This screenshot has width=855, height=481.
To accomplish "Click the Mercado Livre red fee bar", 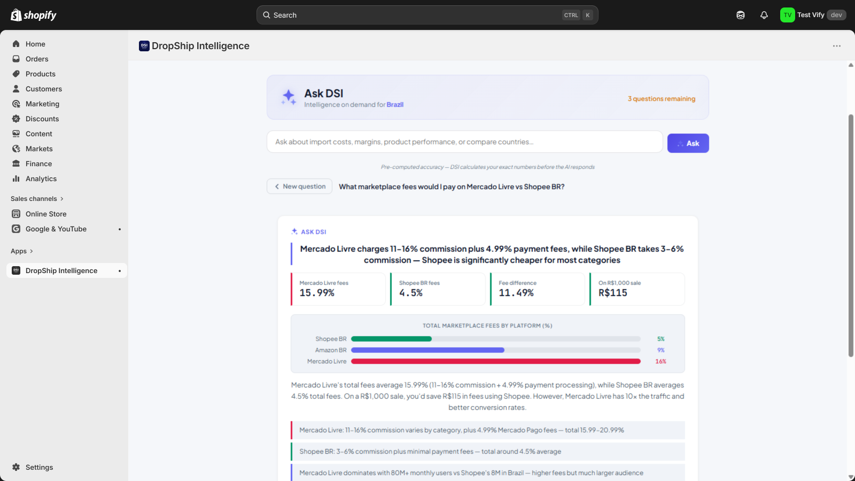I will coord(496,361).
